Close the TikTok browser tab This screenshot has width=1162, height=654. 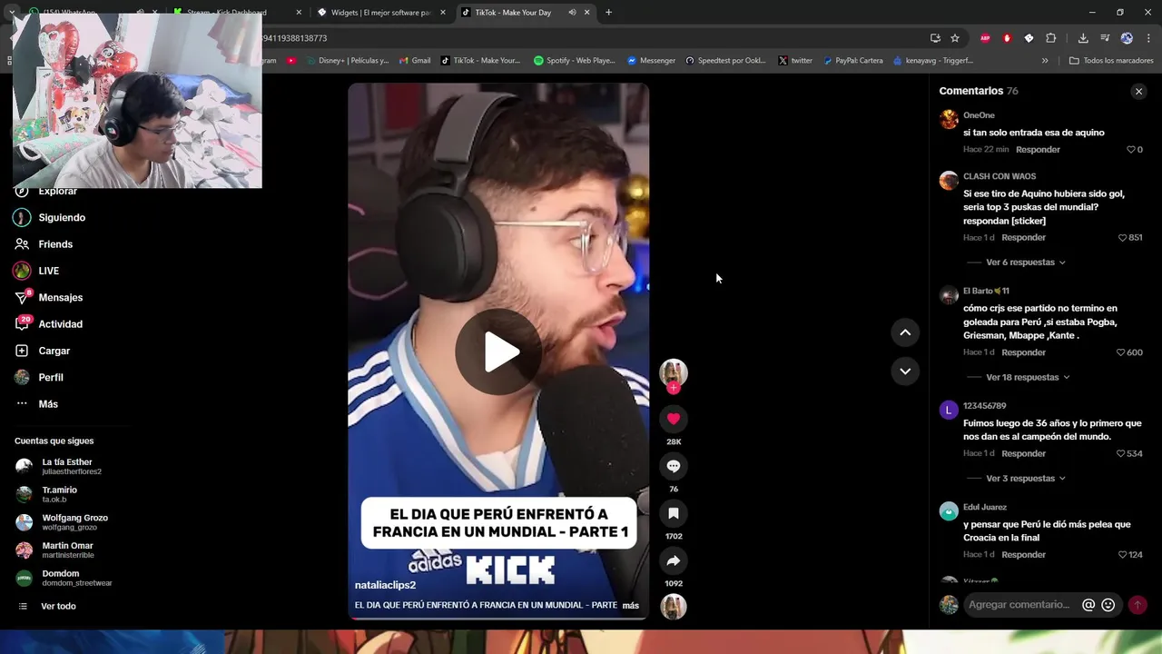[587, 13]
